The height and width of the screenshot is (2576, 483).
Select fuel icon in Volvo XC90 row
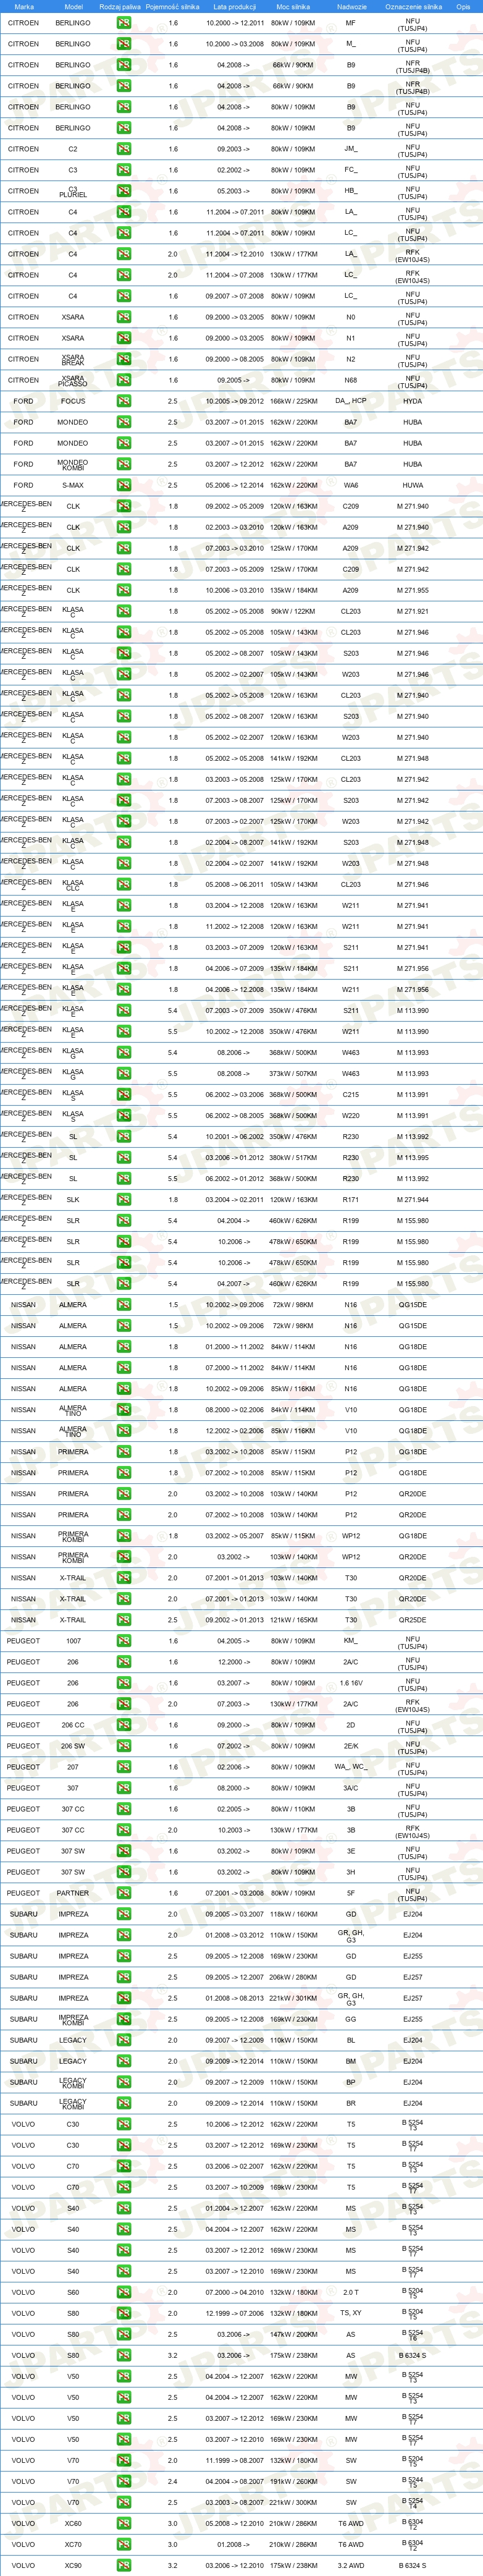pos(123,2564)
